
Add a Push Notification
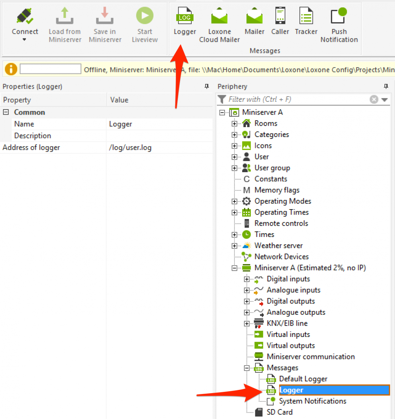click(339, 16)
